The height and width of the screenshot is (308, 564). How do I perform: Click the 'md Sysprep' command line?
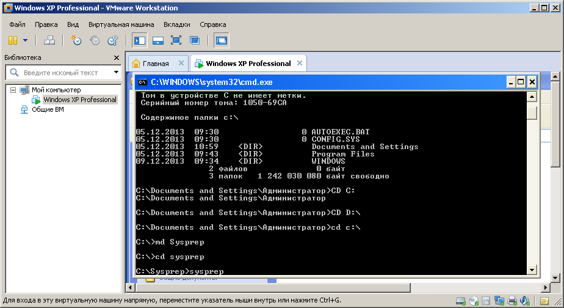coord(170,242)
